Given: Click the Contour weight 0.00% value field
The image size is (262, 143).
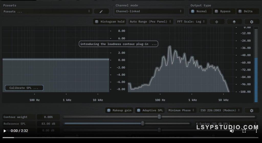Looking at the screenshot, I should click(x=48, y=117).
